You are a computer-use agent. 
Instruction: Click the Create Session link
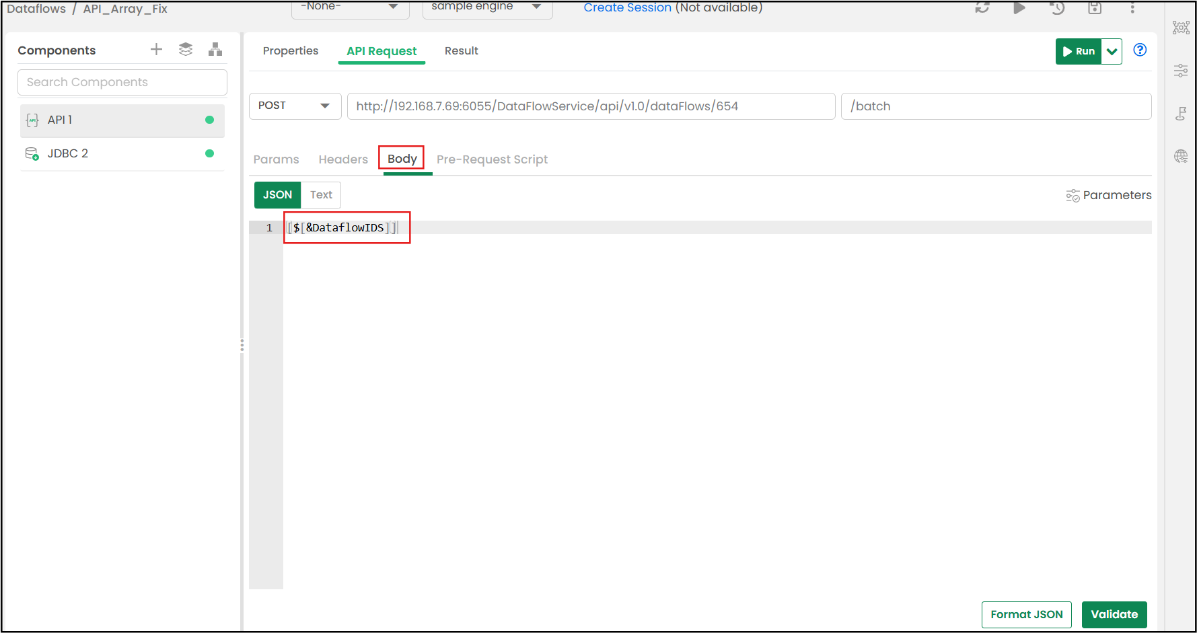tap(627, 8)
